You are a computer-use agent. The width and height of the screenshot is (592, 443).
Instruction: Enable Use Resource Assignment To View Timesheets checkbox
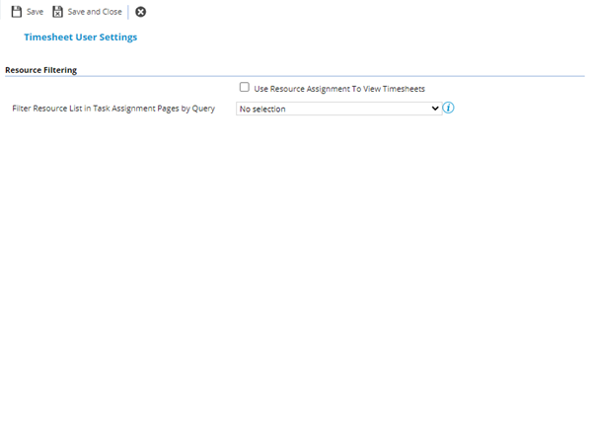point(245,88)
